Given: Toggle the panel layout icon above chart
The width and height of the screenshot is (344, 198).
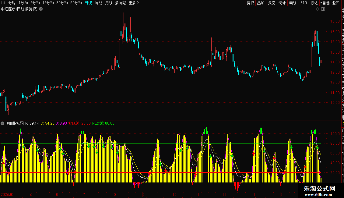Looking at the screenshot, I should (323, 9).
